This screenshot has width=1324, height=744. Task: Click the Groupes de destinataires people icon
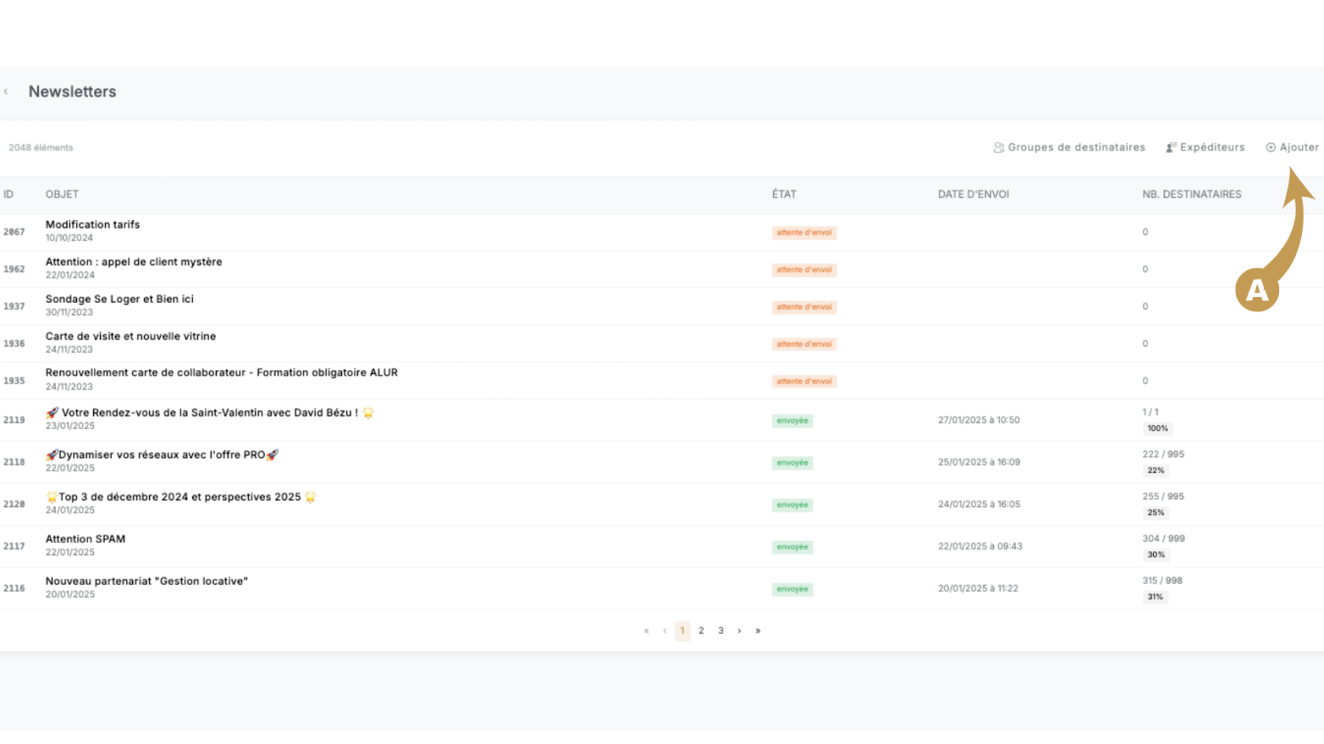click(999, 147)
